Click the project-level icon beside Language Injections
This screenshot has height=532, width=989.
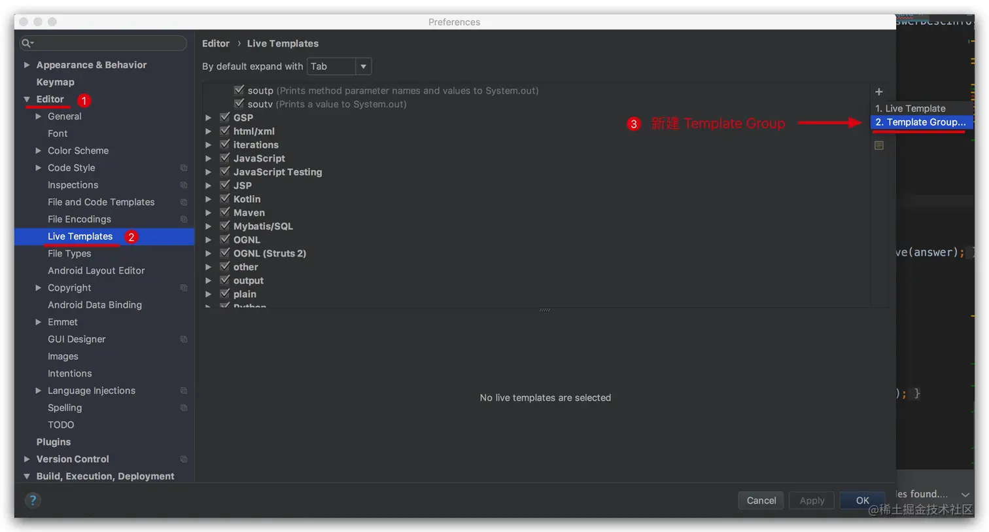coord(184,391)
